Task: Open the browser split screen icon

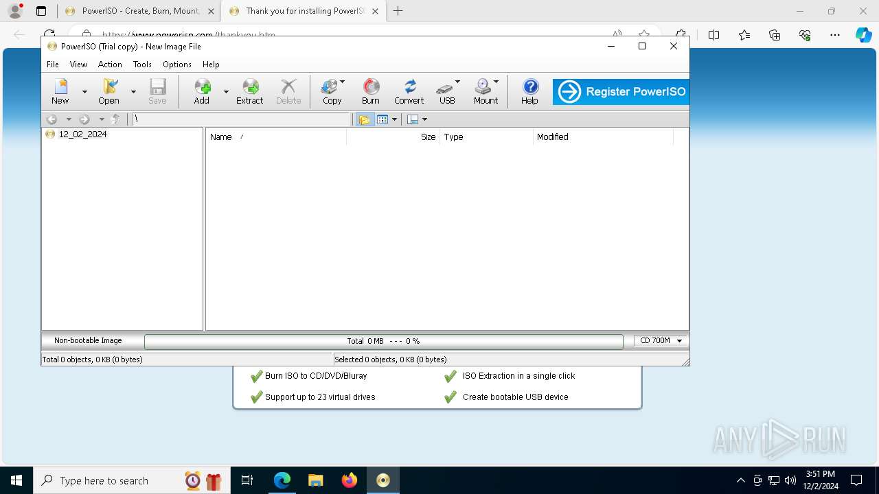Action: coord(714,35)
